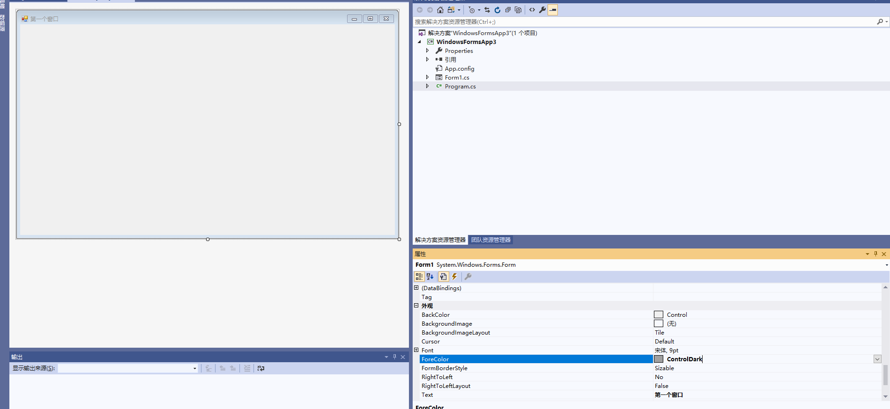Show Events using the lightning bolt icon

pyautogui.click(x=454, y=277)
